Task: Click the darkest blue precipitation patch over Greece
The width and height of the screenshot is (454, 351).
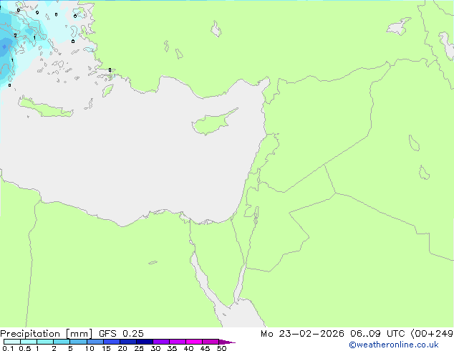Action: pyautogui.click(x=4, y=47)
